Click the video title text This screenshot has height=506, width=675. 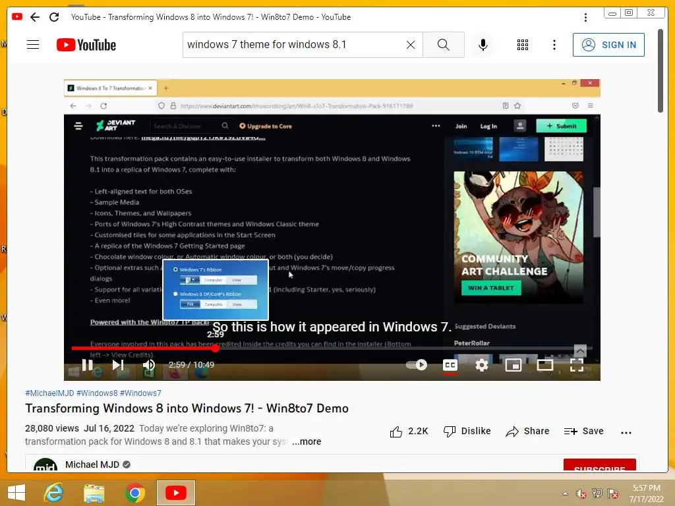tap(187, 408)
